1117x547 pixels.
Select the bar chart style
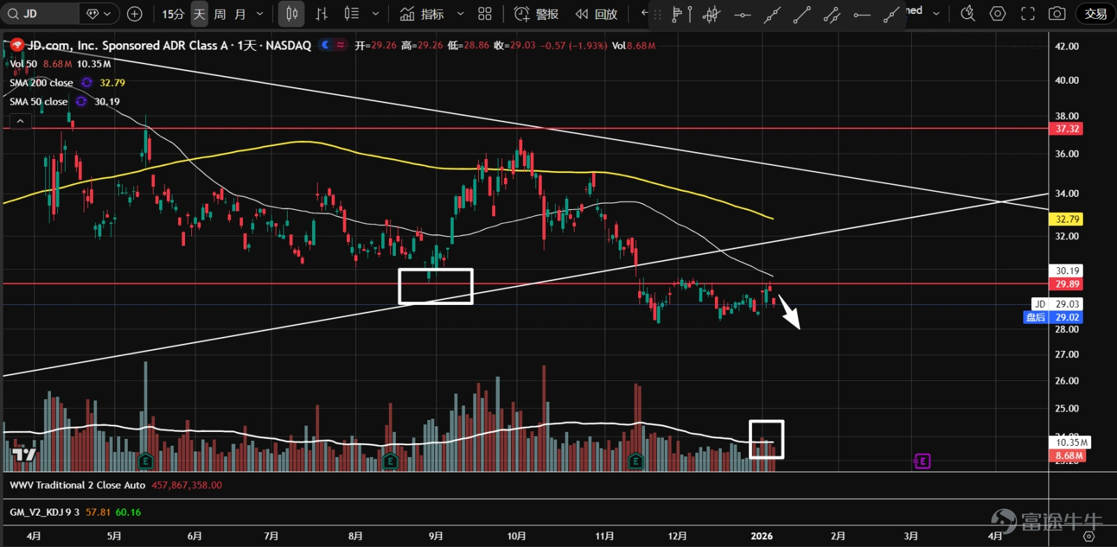[322, 14]
